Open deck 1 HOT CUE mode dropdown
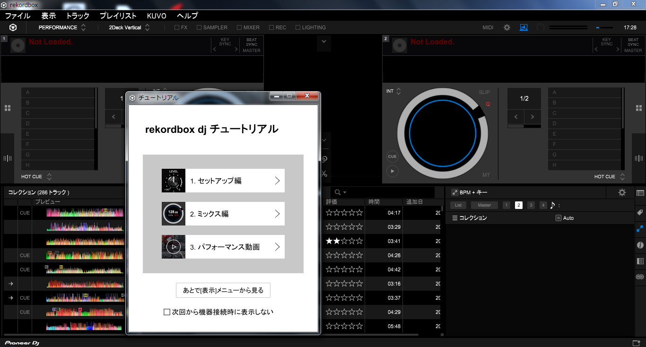The height and width of the screenshot is (347, 646). [36, 177]
